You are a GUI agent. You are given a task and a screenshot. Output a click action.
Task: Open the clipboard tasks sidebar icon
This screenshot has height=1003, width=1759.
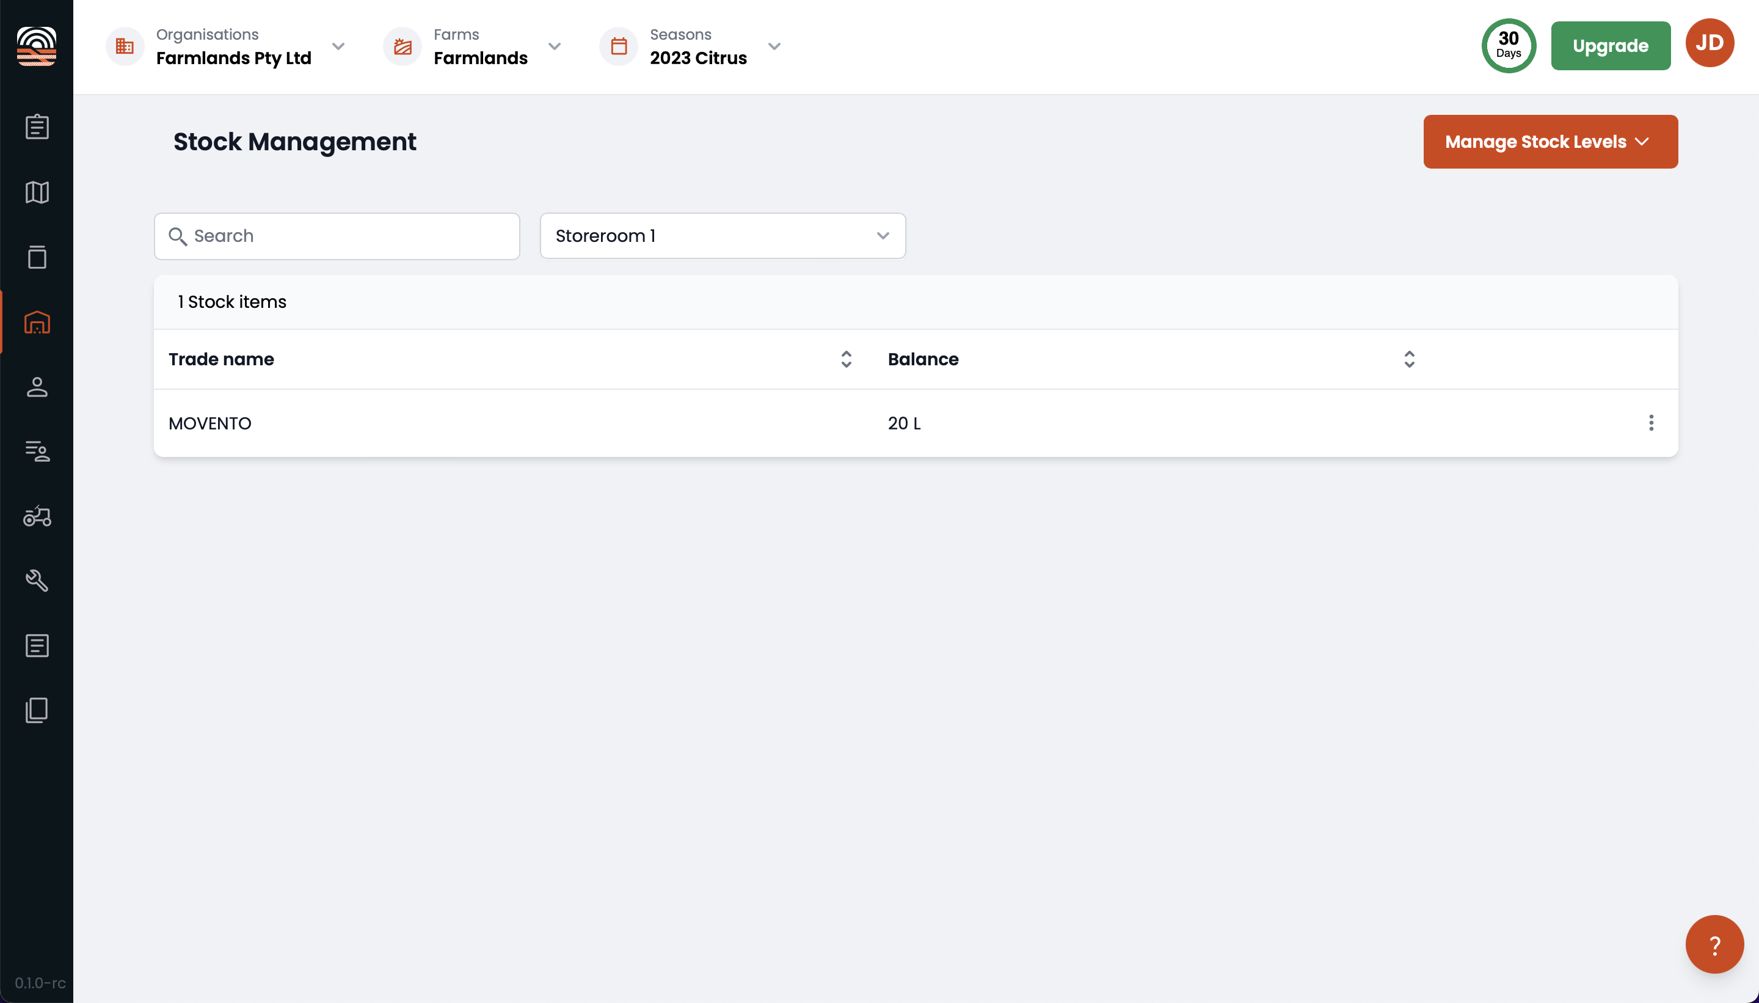tap(37, 127)
